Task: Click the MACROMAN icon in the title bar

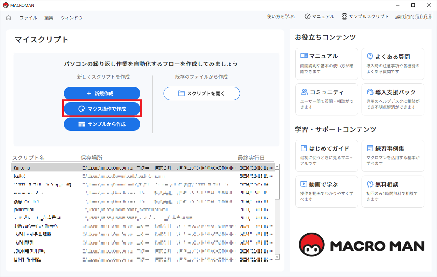Action: (x=5, y=5)
